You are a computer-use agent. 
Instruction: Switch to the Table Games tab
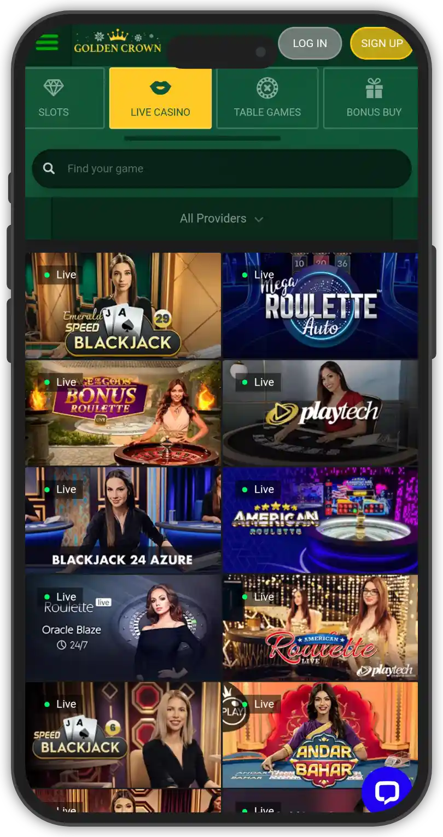[267, 98]
